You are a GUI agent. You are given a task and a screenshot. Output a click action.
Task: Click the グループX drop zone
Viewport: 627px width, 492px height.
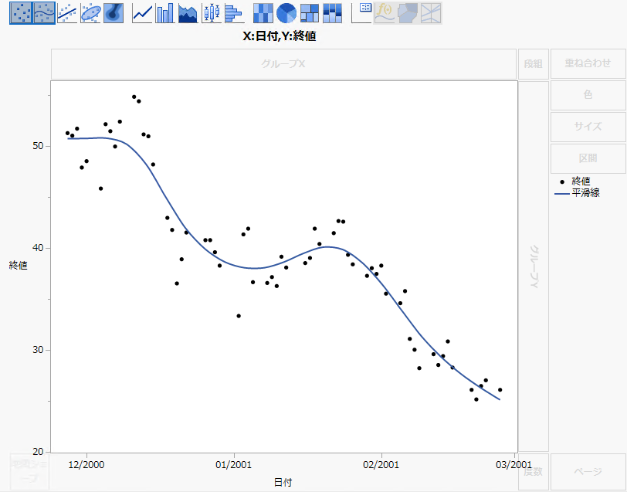click(x=283, y=64)
